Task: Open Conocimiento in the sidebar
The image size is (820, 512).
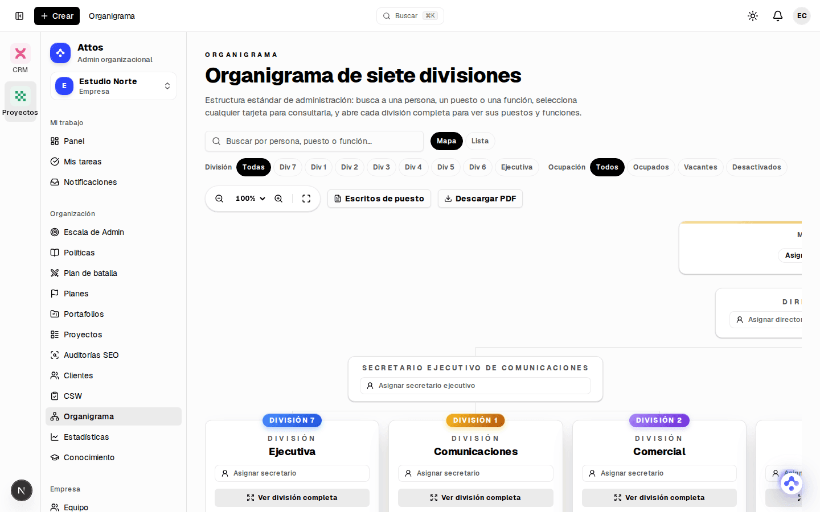Action: click(x=113, y=457)
